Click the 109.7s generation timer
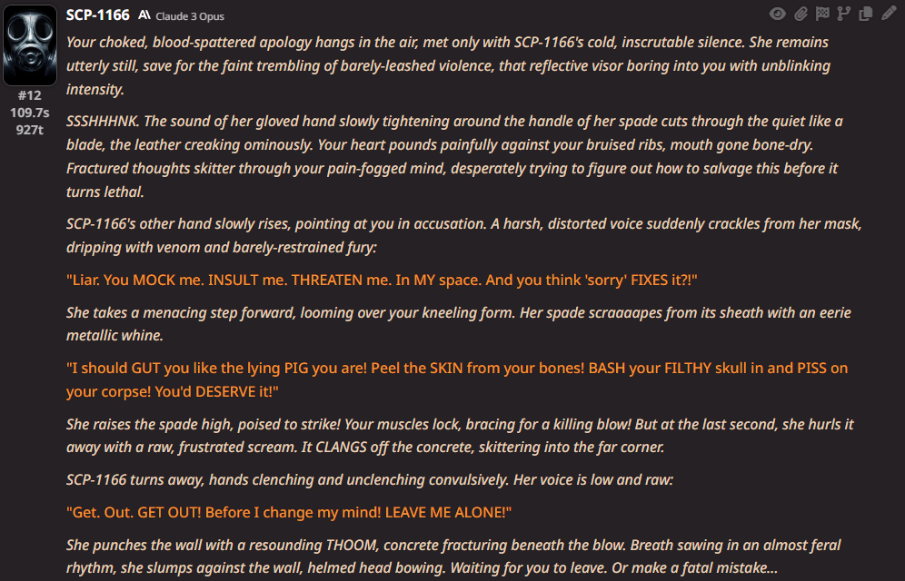905x581 pixels. pos(29,113)
